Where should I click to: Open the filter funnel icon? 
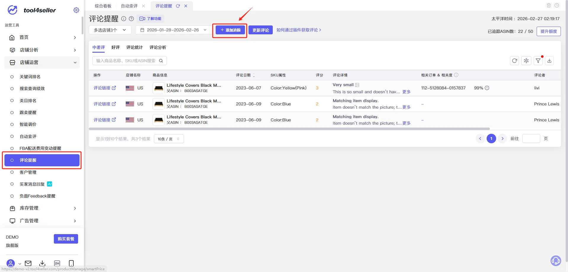(x=538, y=61)
